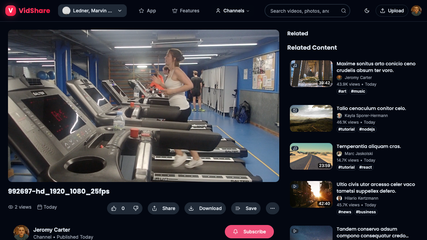Image resolution: width=427 pixels, height=240 pixels.
Task: Open Talio cenaculum hills thumbnail
Action: [311, 118]
